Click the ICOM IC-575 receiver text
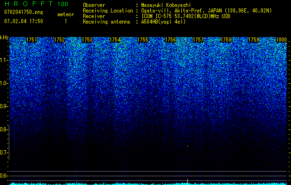The height and width of the screenshot is (185, 291). click(186, 16)
